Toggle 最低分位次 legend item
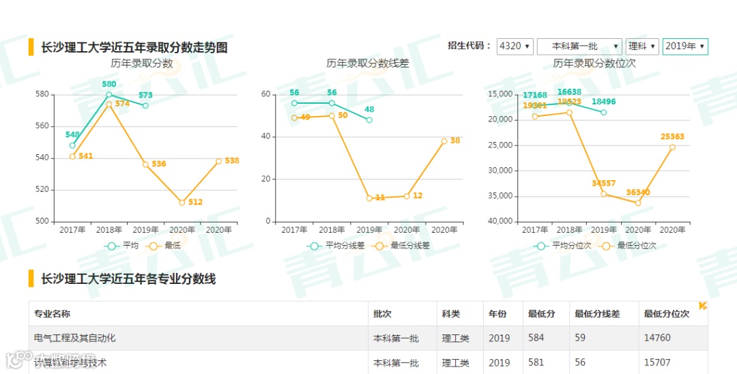 (x=627, y=246)
